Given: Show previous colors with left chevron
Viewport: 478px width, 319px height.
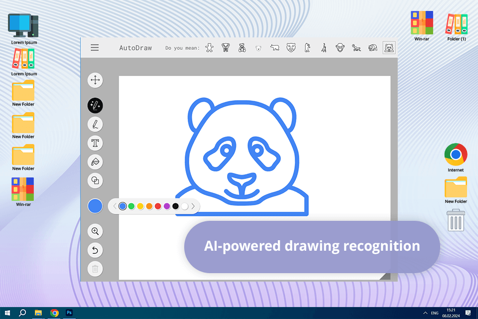Looking at the screenshot, I should (x=115, y=206).
